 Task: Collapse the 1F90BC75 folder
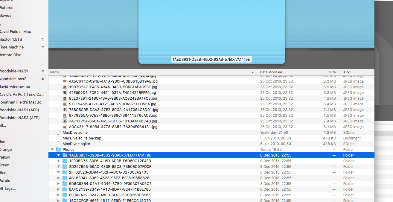59,161
